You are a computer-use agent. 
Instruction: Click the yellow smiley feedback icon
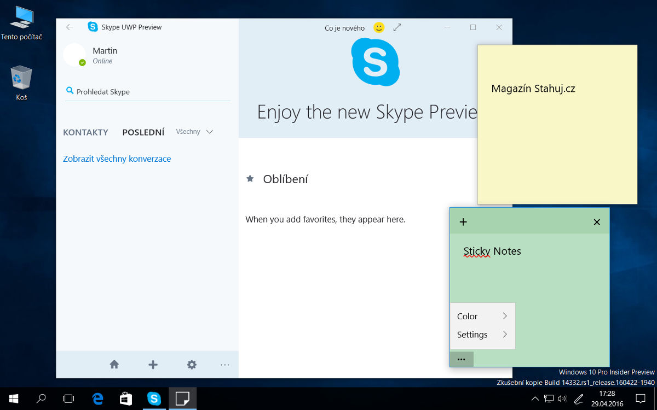click(x=379, y=27)
